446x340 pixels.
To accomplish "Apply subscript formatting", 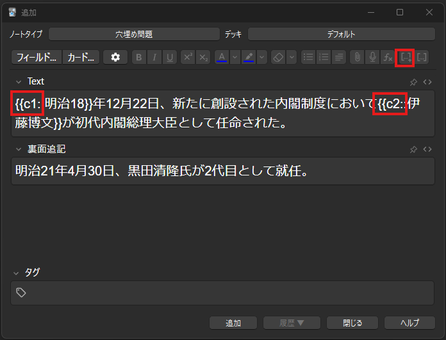I will 203,57.
